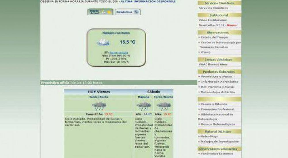Viewport: 288px width, 158px height.
Task: Open ULTIMA INFORMACION DISPONIBLE link
Action: (x=148, y=1)
